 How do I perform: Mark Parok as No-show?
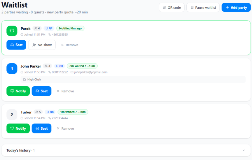click(42, 45)
